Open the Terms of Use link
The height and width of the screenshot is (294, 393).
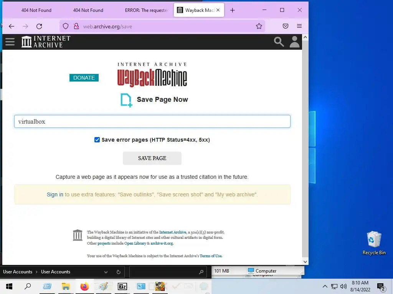click(x=211, y=256)
